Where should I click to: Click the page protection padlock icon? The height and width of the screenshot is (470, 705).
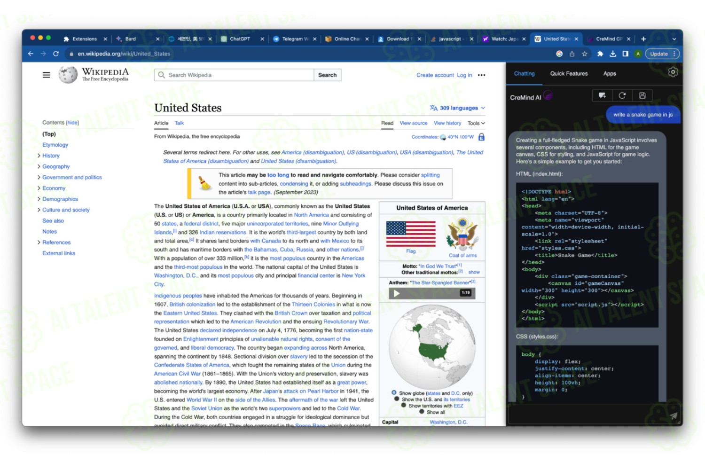click(481, 137)
